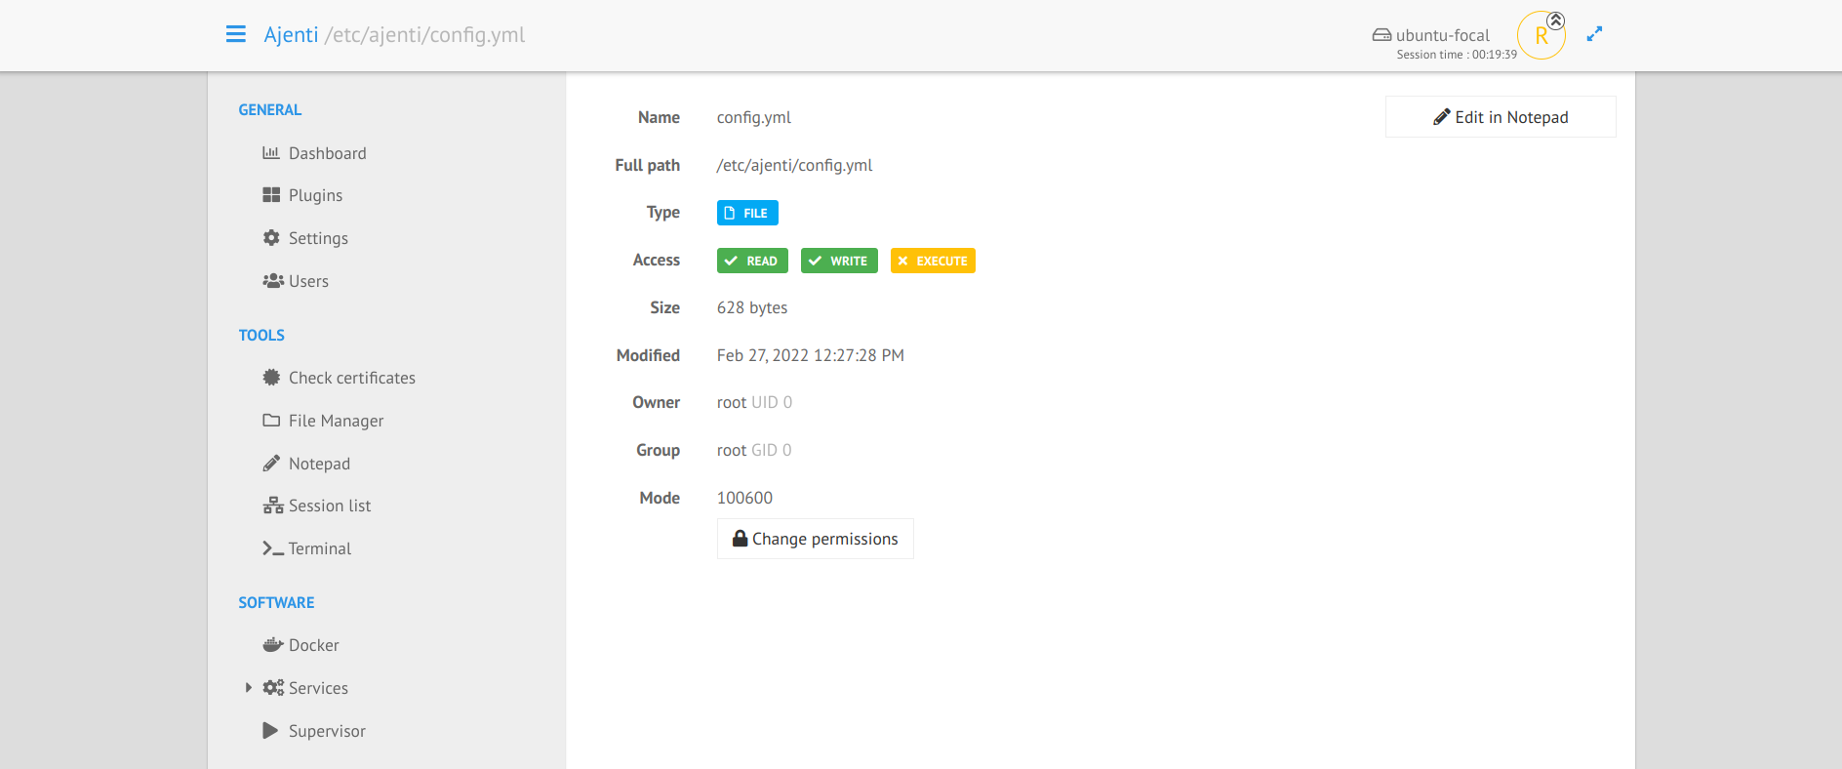
Task: Click the Full path value text
Action: (x=795, y=165)
